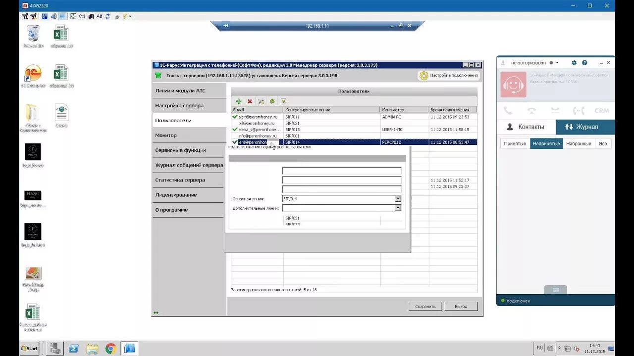Switch to Журнал tab in softphone
The image size is (634, 356).
pos(585,127)
